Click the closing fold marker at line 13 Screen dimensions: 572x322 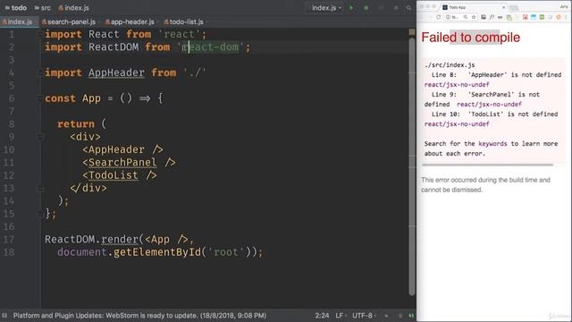point(40,189)
